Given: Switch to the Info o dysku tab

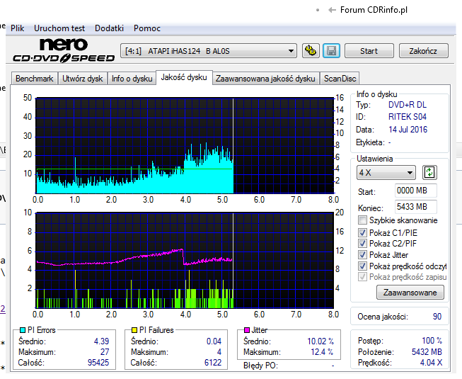Looking at the screenshot, I should [132, 79].
